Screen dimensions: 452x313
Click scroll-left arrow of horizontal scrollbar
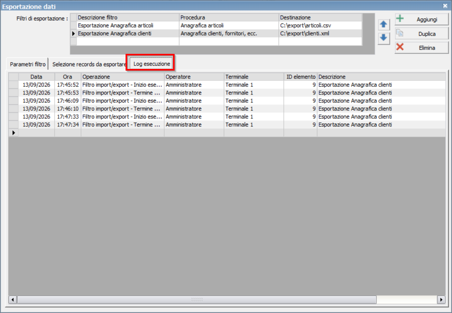(12, 299)
